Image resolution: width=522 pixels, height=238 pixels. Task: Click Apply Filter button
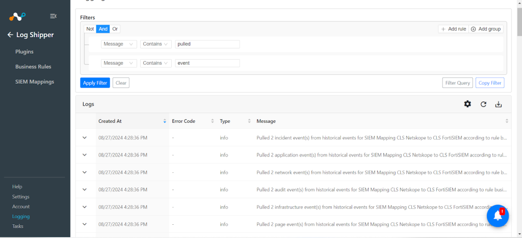point(95,83)
